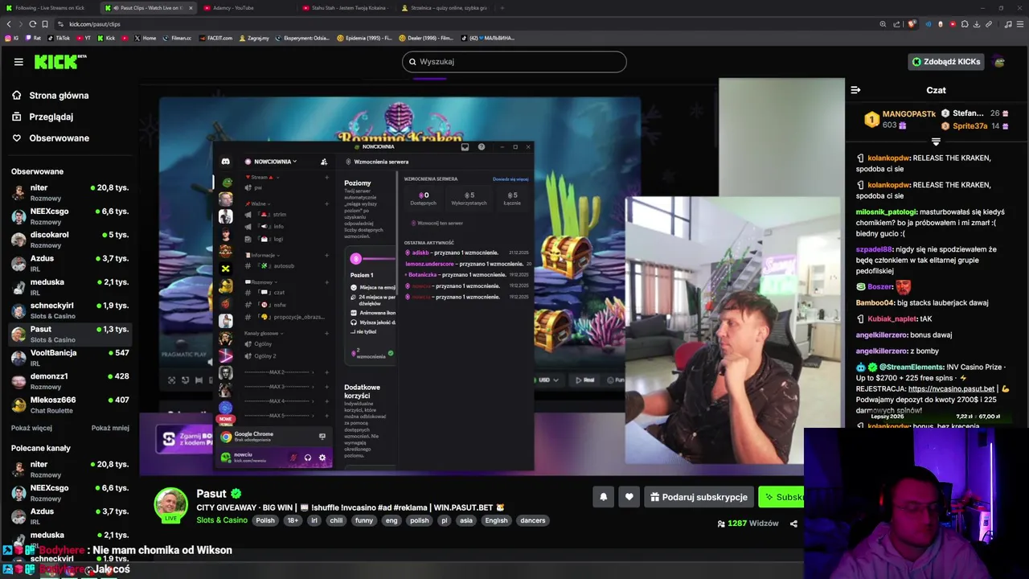Screen dimensions: 1029x579
Task: Expand chat leaderboard chevron
Action: [936, 142]
